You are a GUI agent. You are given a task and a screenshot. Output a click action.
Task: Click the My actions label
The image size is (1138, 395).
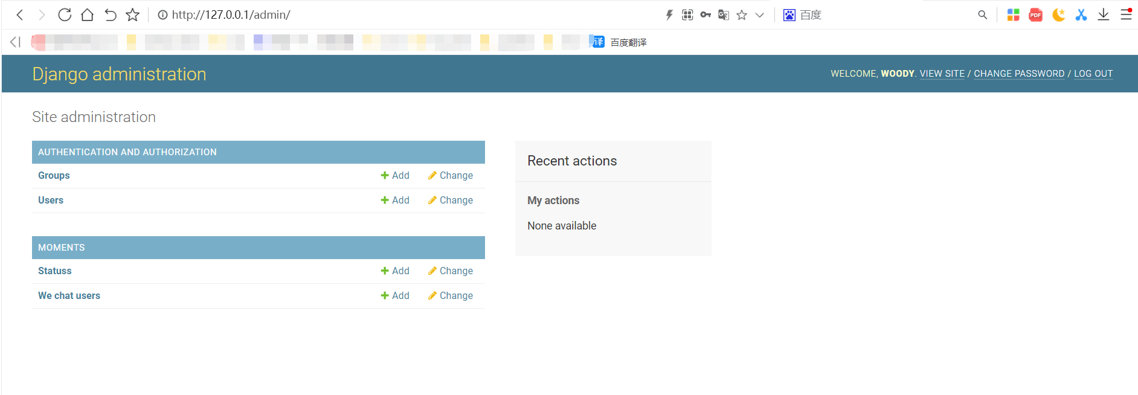point(553,201)
